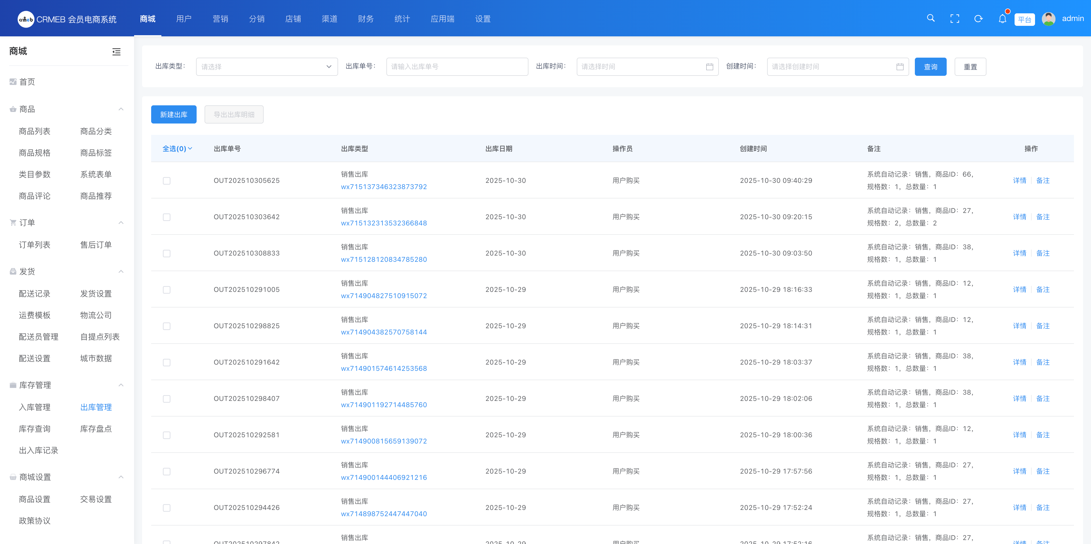Collapse the sidebar menu fold icon
Screen dimensions: 1091x544
(116, 52)
